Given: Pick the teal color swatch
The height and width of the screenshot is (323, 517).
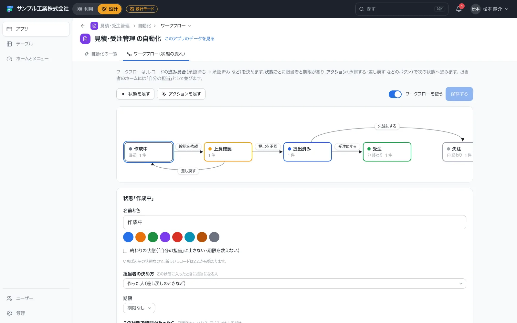Looking at the screenshot, I should pyautogui.click(x=190, y=237).
